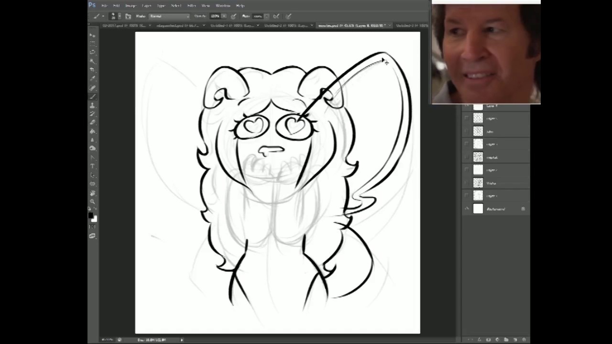The image size is (612, 344).
Task: Open the File menu
Action: tap(104, 6)
